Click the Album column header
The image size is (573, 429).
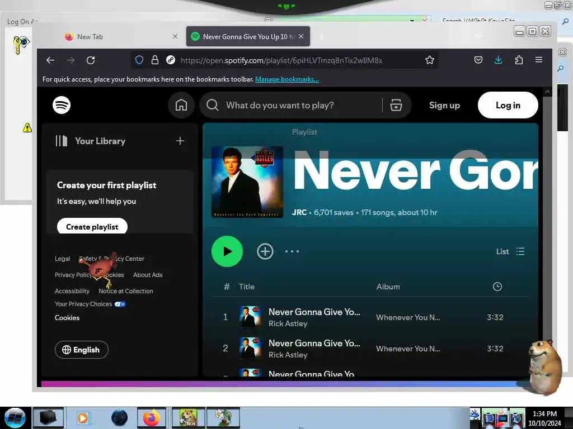pyautogui.click(x=388, y=287)
